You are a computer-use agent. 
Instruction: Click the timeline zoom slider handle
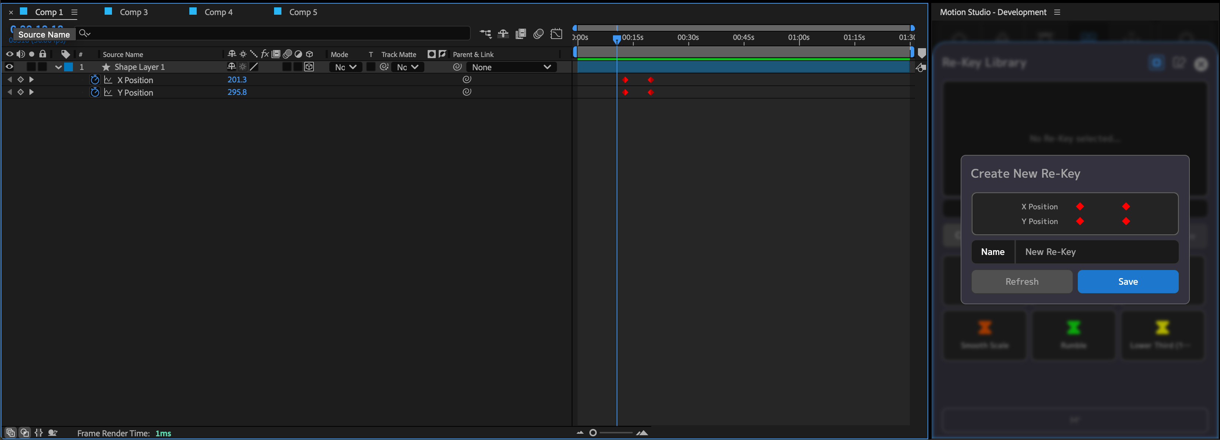point(593,432)
